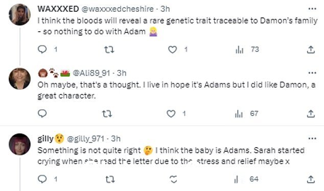Viewport: 324px width, 191px height.
Task: Like WAXXXED's tweet about Damon's family
Action: pyautogui.click(x=172, y=50)
